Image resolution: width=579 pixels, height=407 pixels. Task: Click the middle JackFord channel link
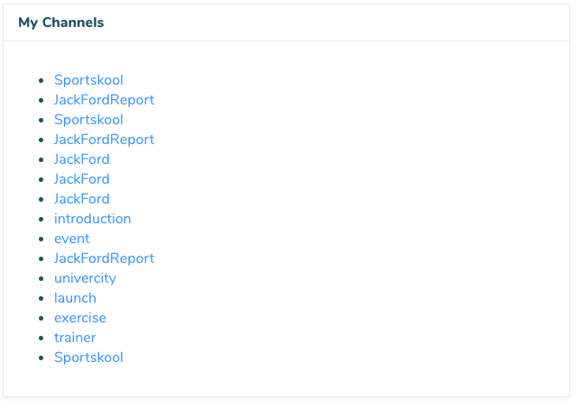[x=81, y=179]
